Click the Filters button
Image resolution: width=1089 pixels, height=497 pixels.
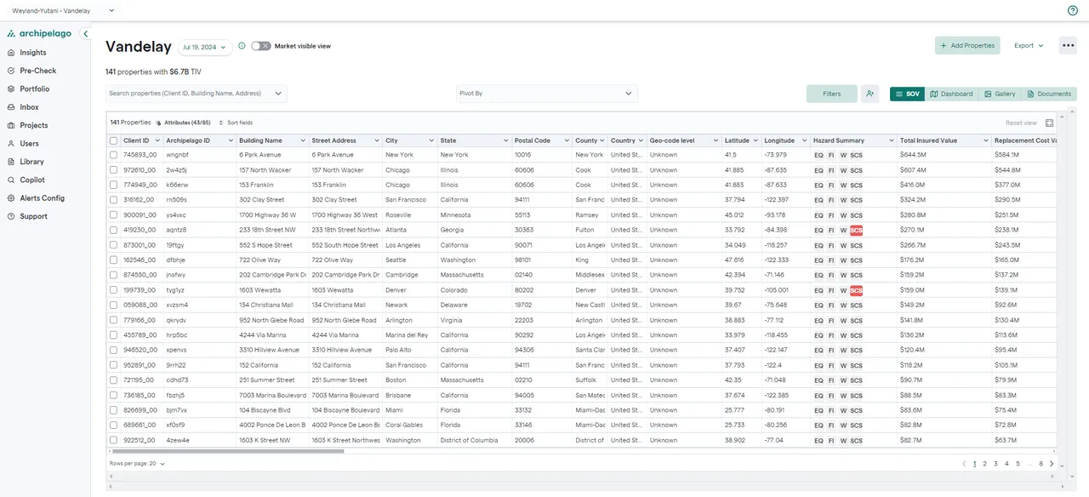(831, 94)
